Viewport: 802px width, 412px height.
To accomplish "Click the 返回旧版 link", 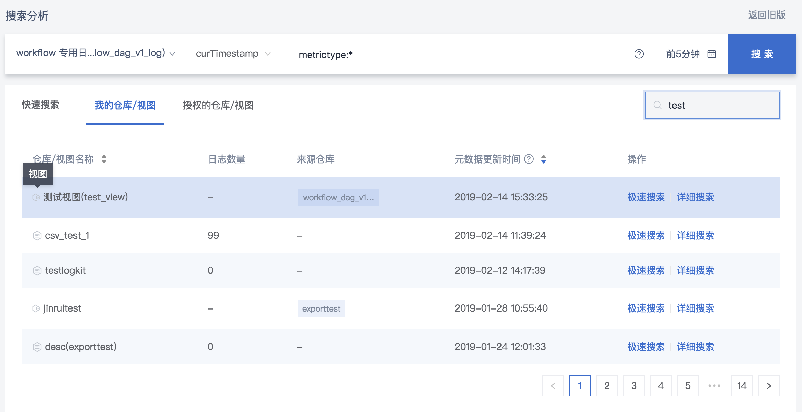I will point(767,15).
